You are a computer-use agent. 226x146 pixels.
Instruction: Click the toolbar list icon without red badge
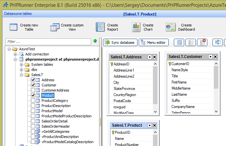191,43
